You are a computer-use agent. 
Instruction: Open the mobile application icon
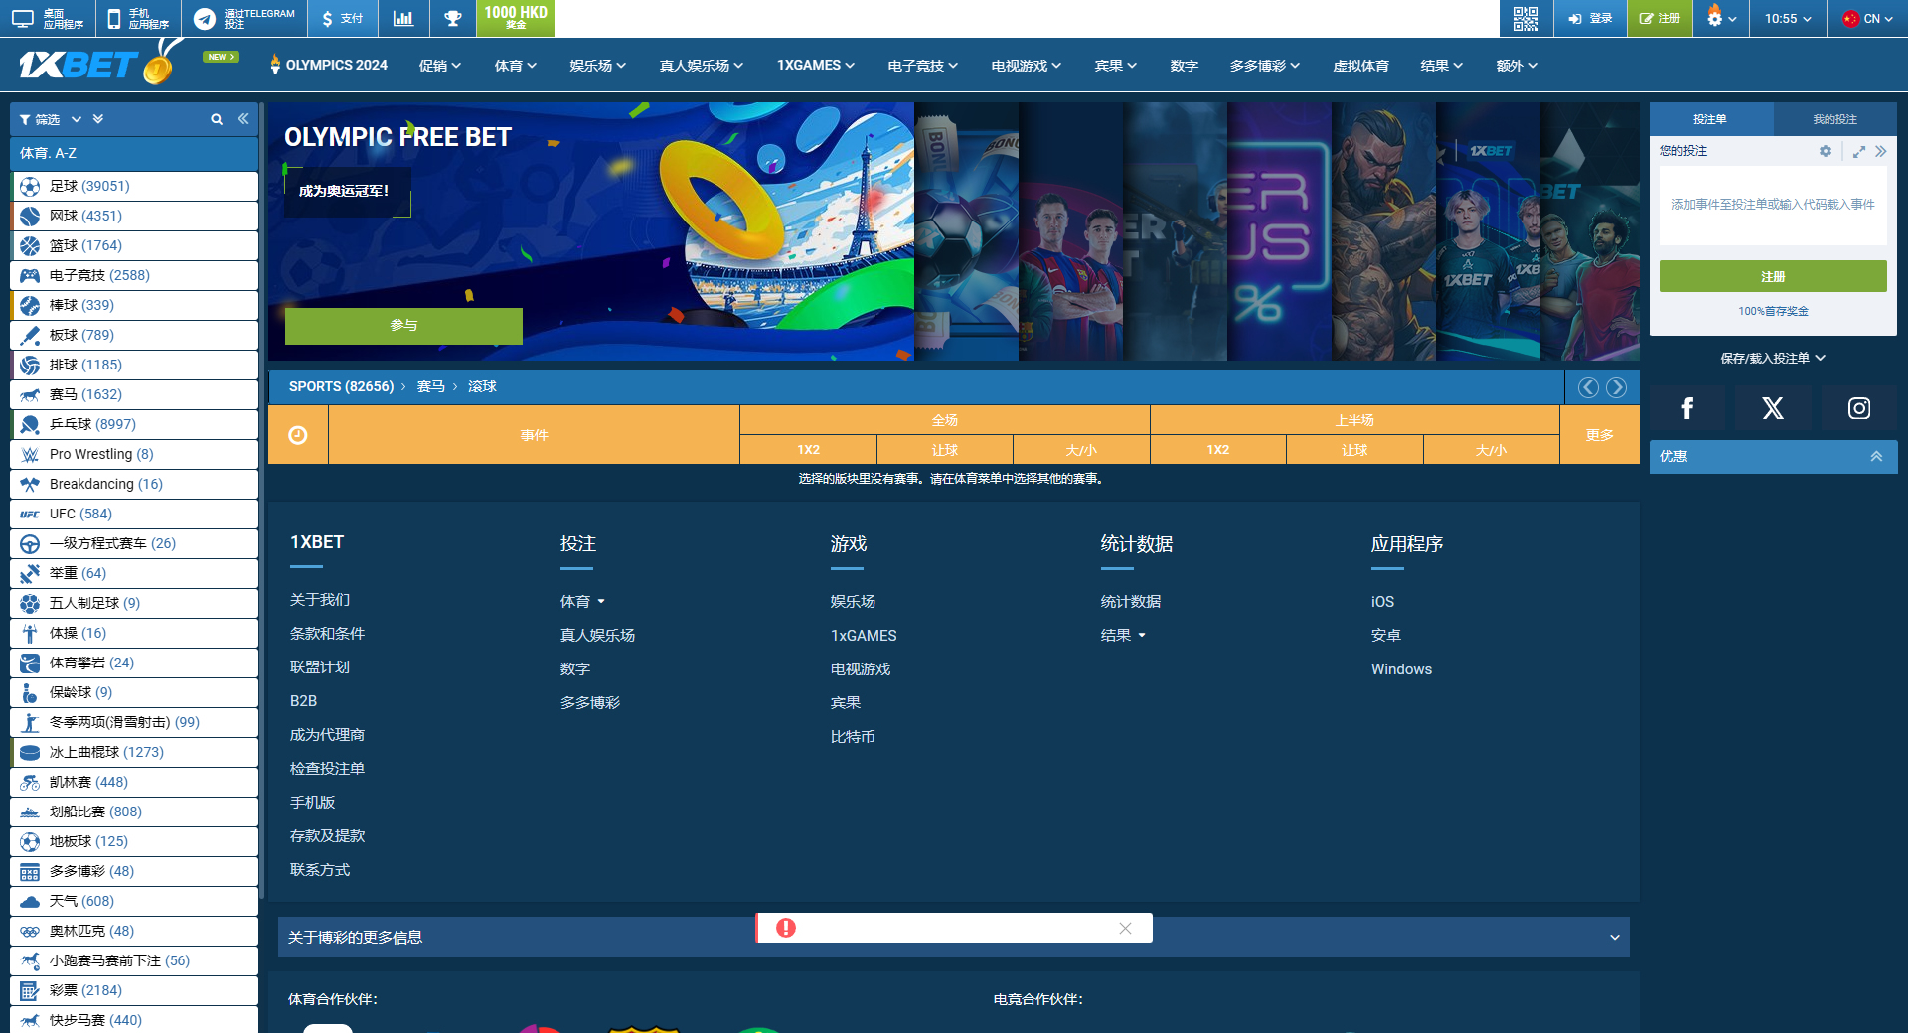pos(113,18)
